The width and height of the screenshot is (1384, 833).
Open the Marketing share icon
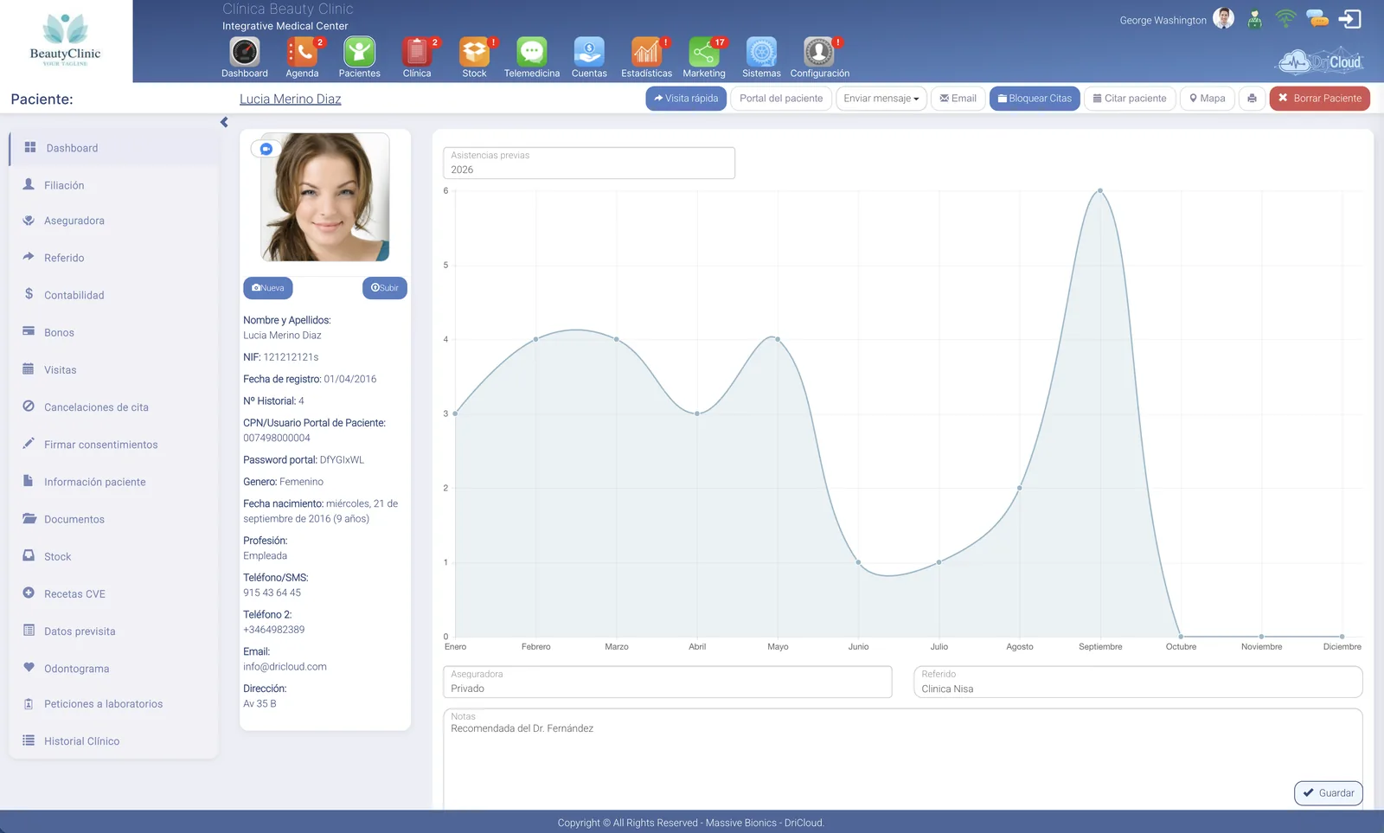[x=704, y=52]
